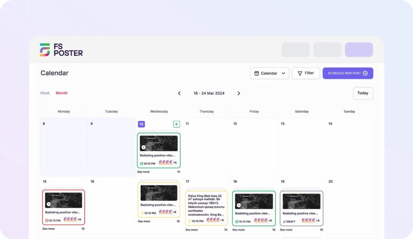Add post on day 10 with green plus
The image size is (413, 239).
tap(177, 124)
